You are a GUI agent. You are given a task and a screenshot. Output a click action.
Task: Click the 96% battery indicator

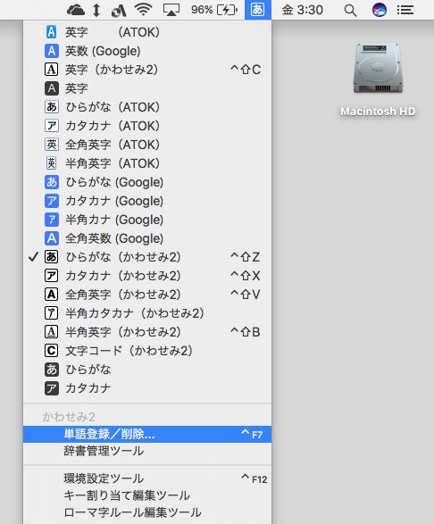214,10
